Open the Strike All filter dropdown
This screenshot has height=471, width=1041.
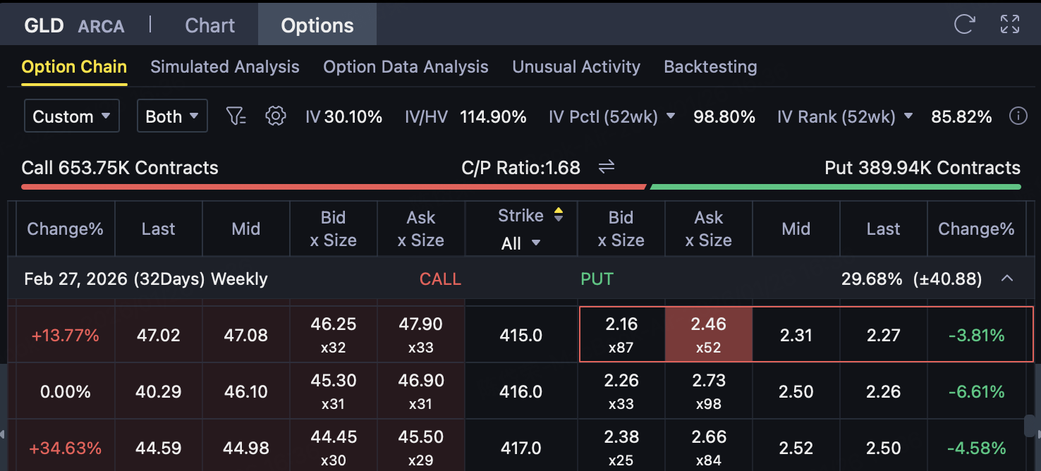point(520,243)
